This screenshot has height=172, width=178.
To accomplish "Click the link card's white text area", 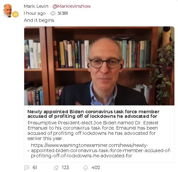I will coord(99,133).
